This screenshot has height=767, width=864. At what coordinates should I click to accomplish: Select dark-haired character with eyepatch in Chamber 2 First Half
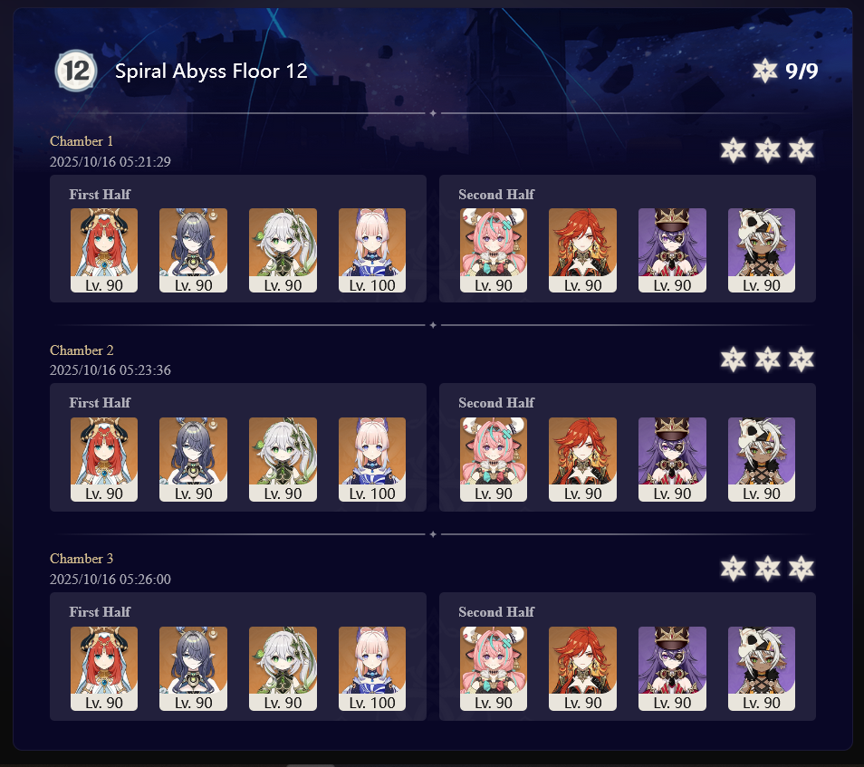(x=194, y=459)
